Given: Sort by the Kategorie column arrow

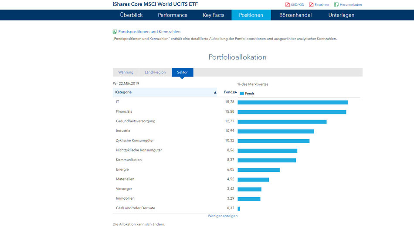Looking at the screenshot, I should pyautogui.click(x=215, y=92).
